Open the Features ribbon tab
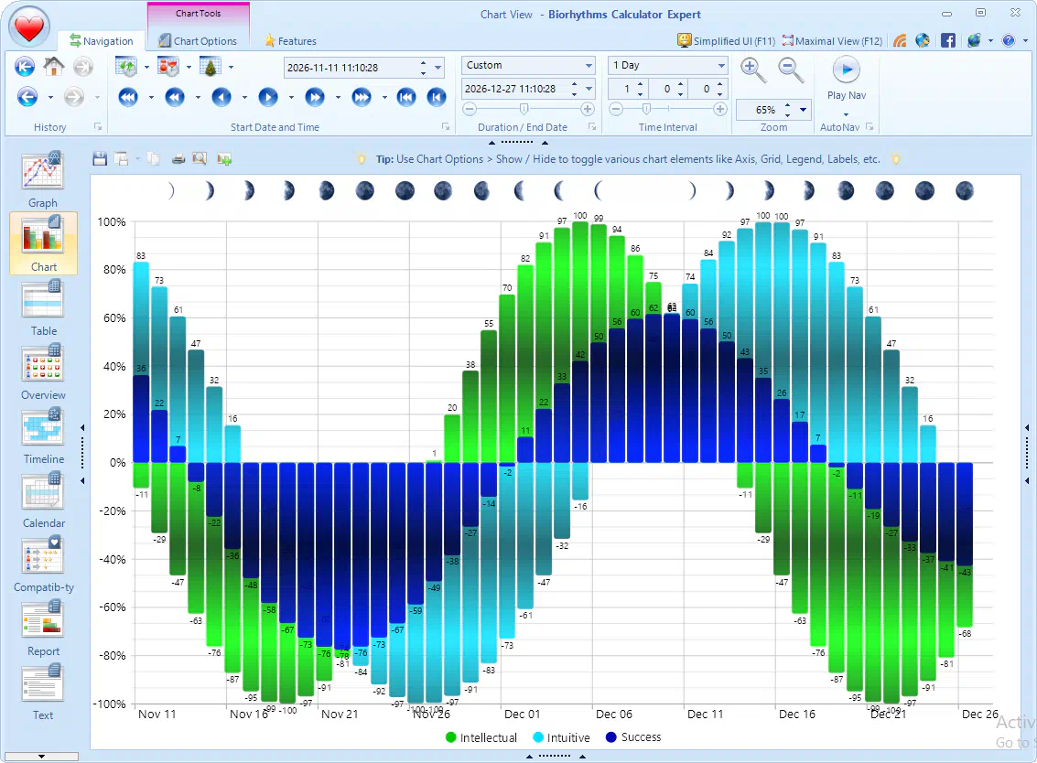 click(x=289, y=40)
